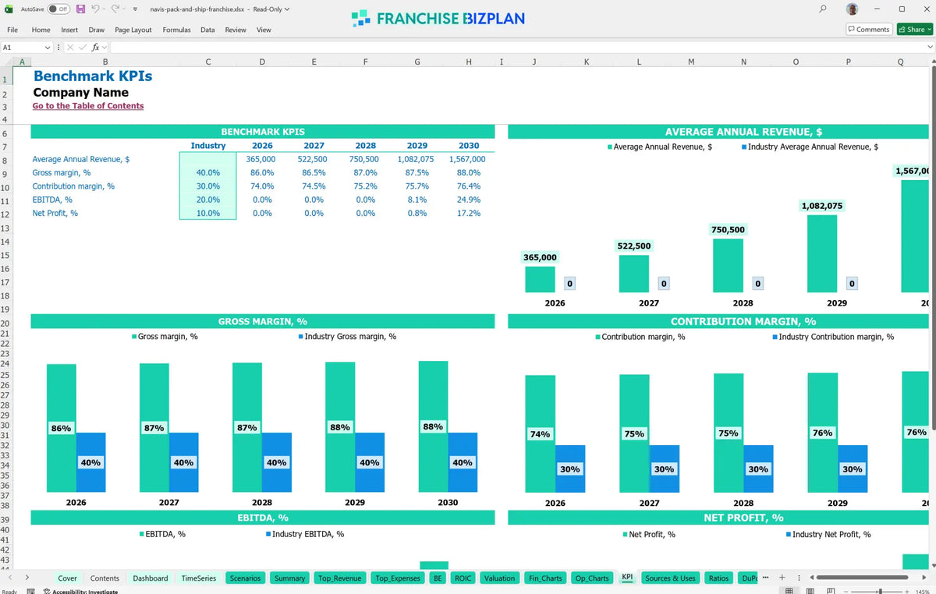Click the Cancel X icon in formula bar

pos(70,48)
